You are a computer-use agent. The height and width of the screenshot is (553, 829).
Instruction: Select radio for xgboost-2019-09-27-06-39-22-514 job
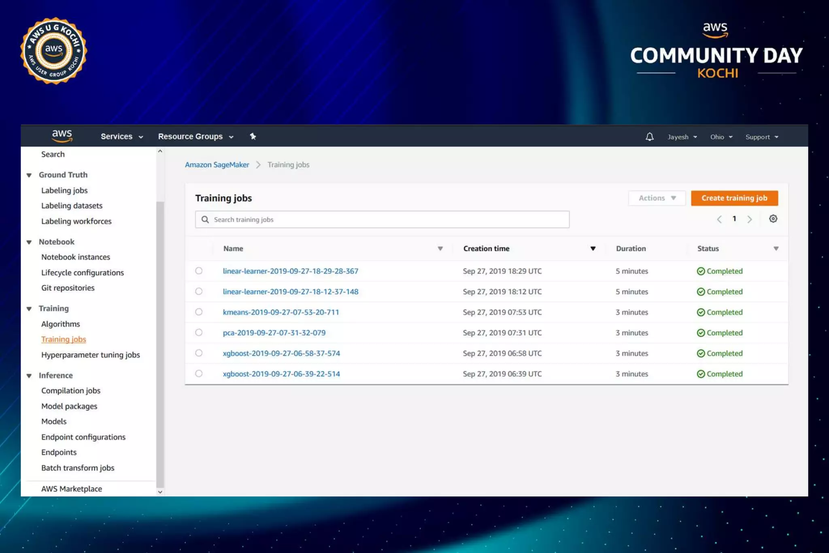199,374
